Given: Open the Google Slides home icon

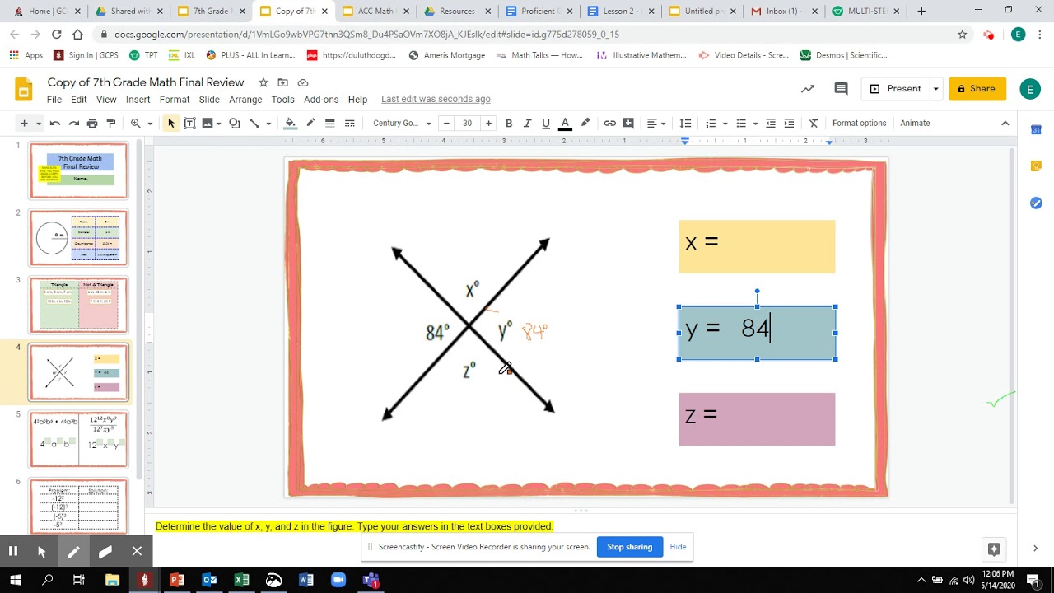Looking at the screenshot, I should click(24, 89).
